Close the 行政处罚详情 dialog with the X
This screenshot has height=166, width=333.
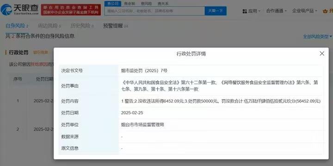322,53
